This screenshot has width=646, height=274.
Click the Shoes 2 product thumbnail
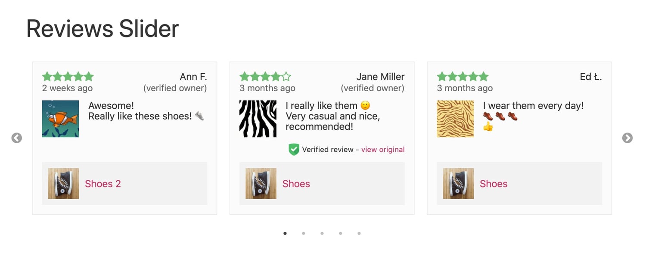[63, 184]
